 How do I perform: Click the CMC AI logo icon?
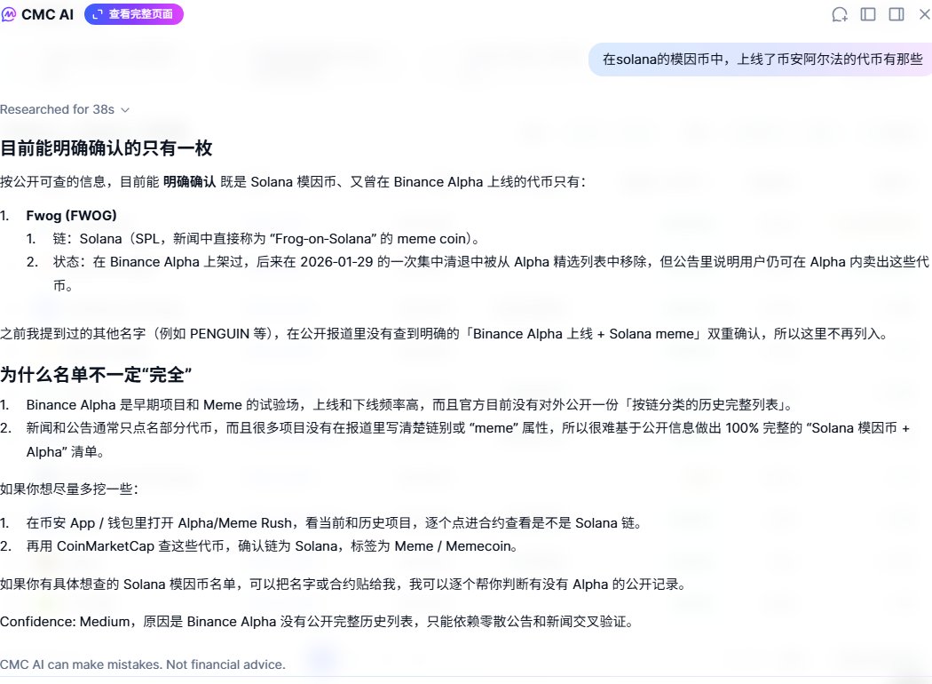click(x=9, y=14)
